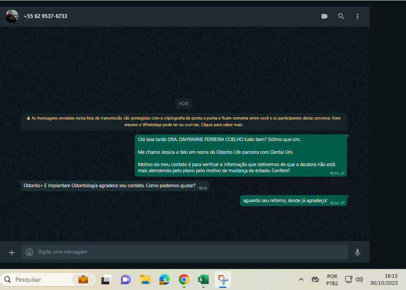The width and height of the screenshot is (406, 290).
Task: Open the chat/meet app on taskbar
Action: (x=125, y=279)
